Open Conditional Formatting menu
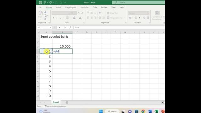This screenshot has width=201, height=113. [x=157, y=15]
